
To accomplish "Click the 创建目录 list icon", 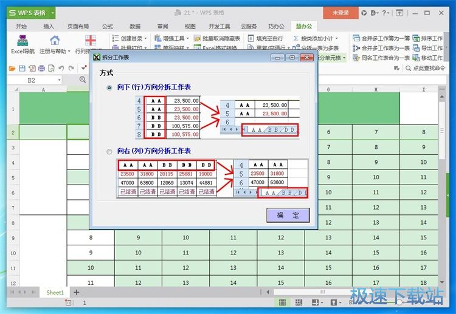I will click(116, 38).
